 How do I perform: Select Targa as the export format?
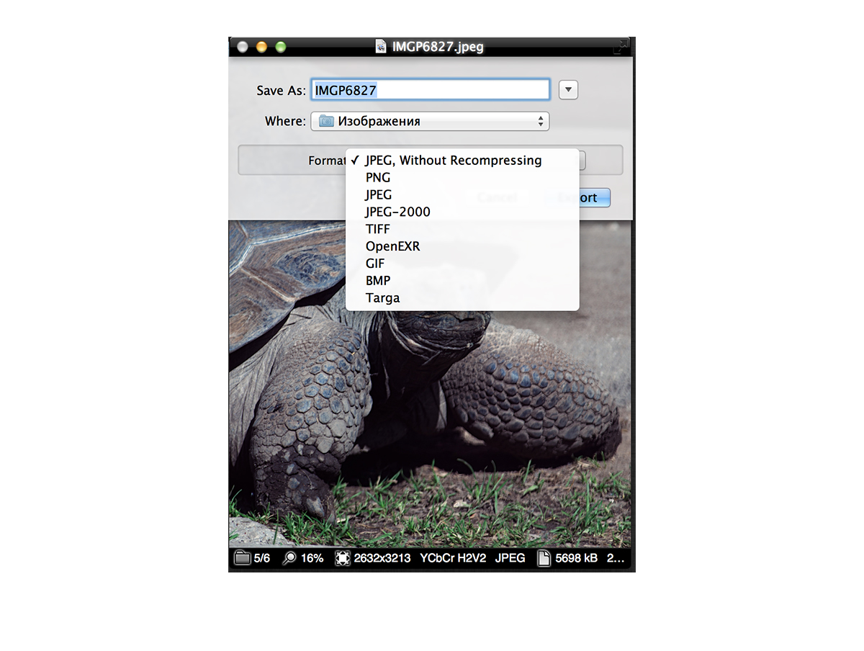462,298
